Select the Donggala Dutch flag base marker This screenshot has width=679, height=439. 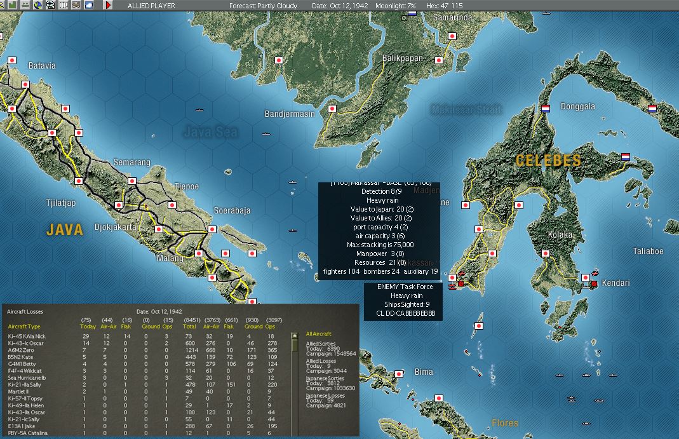click(x=546, y=108)
